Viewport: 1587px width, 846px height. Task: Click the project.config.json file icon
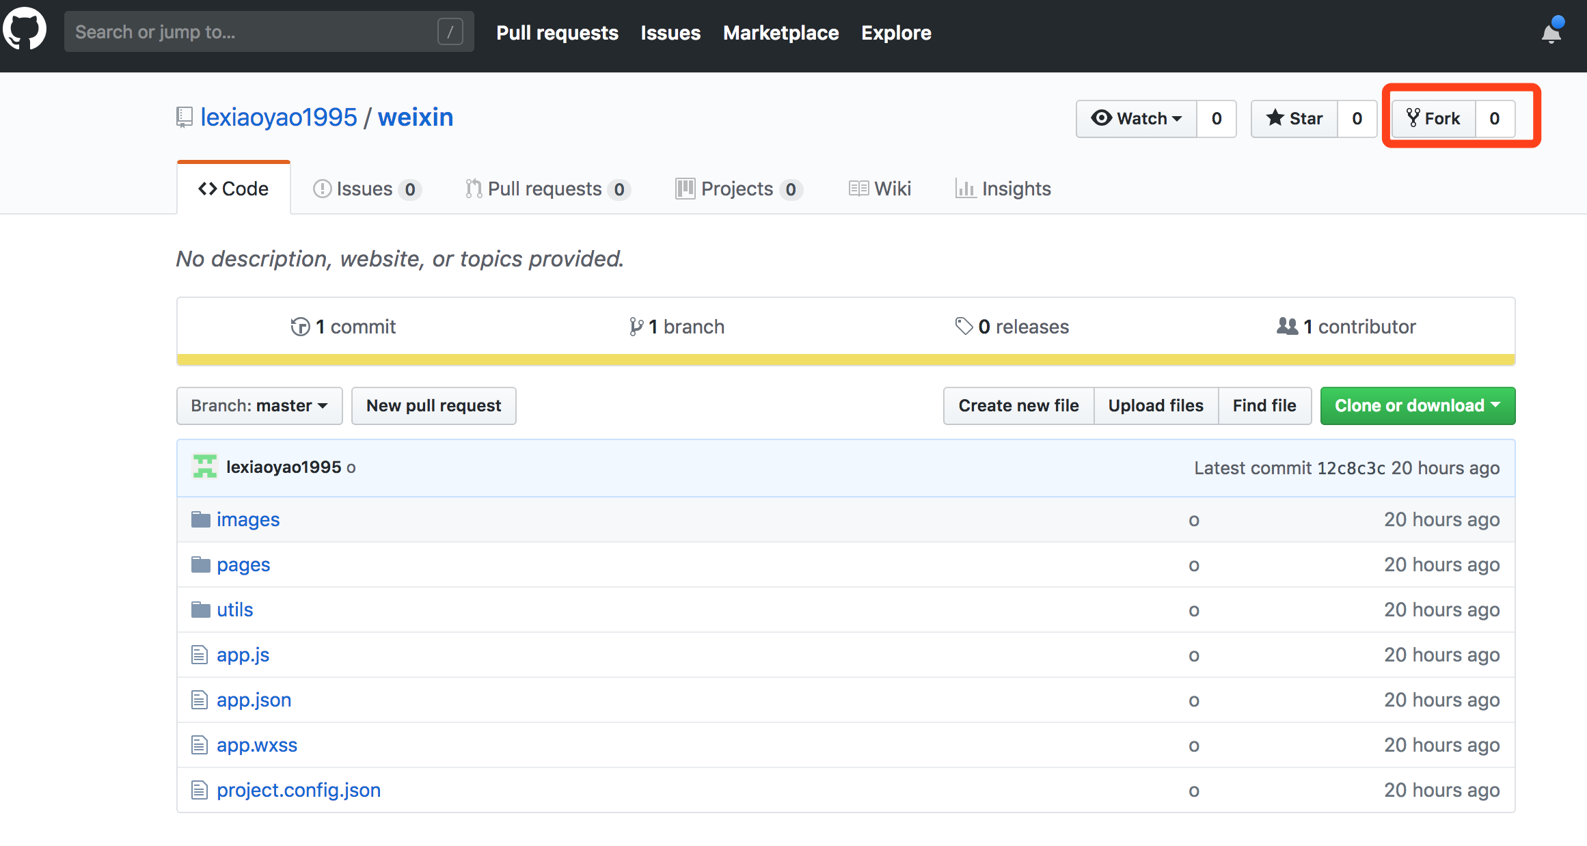[199, 790]
